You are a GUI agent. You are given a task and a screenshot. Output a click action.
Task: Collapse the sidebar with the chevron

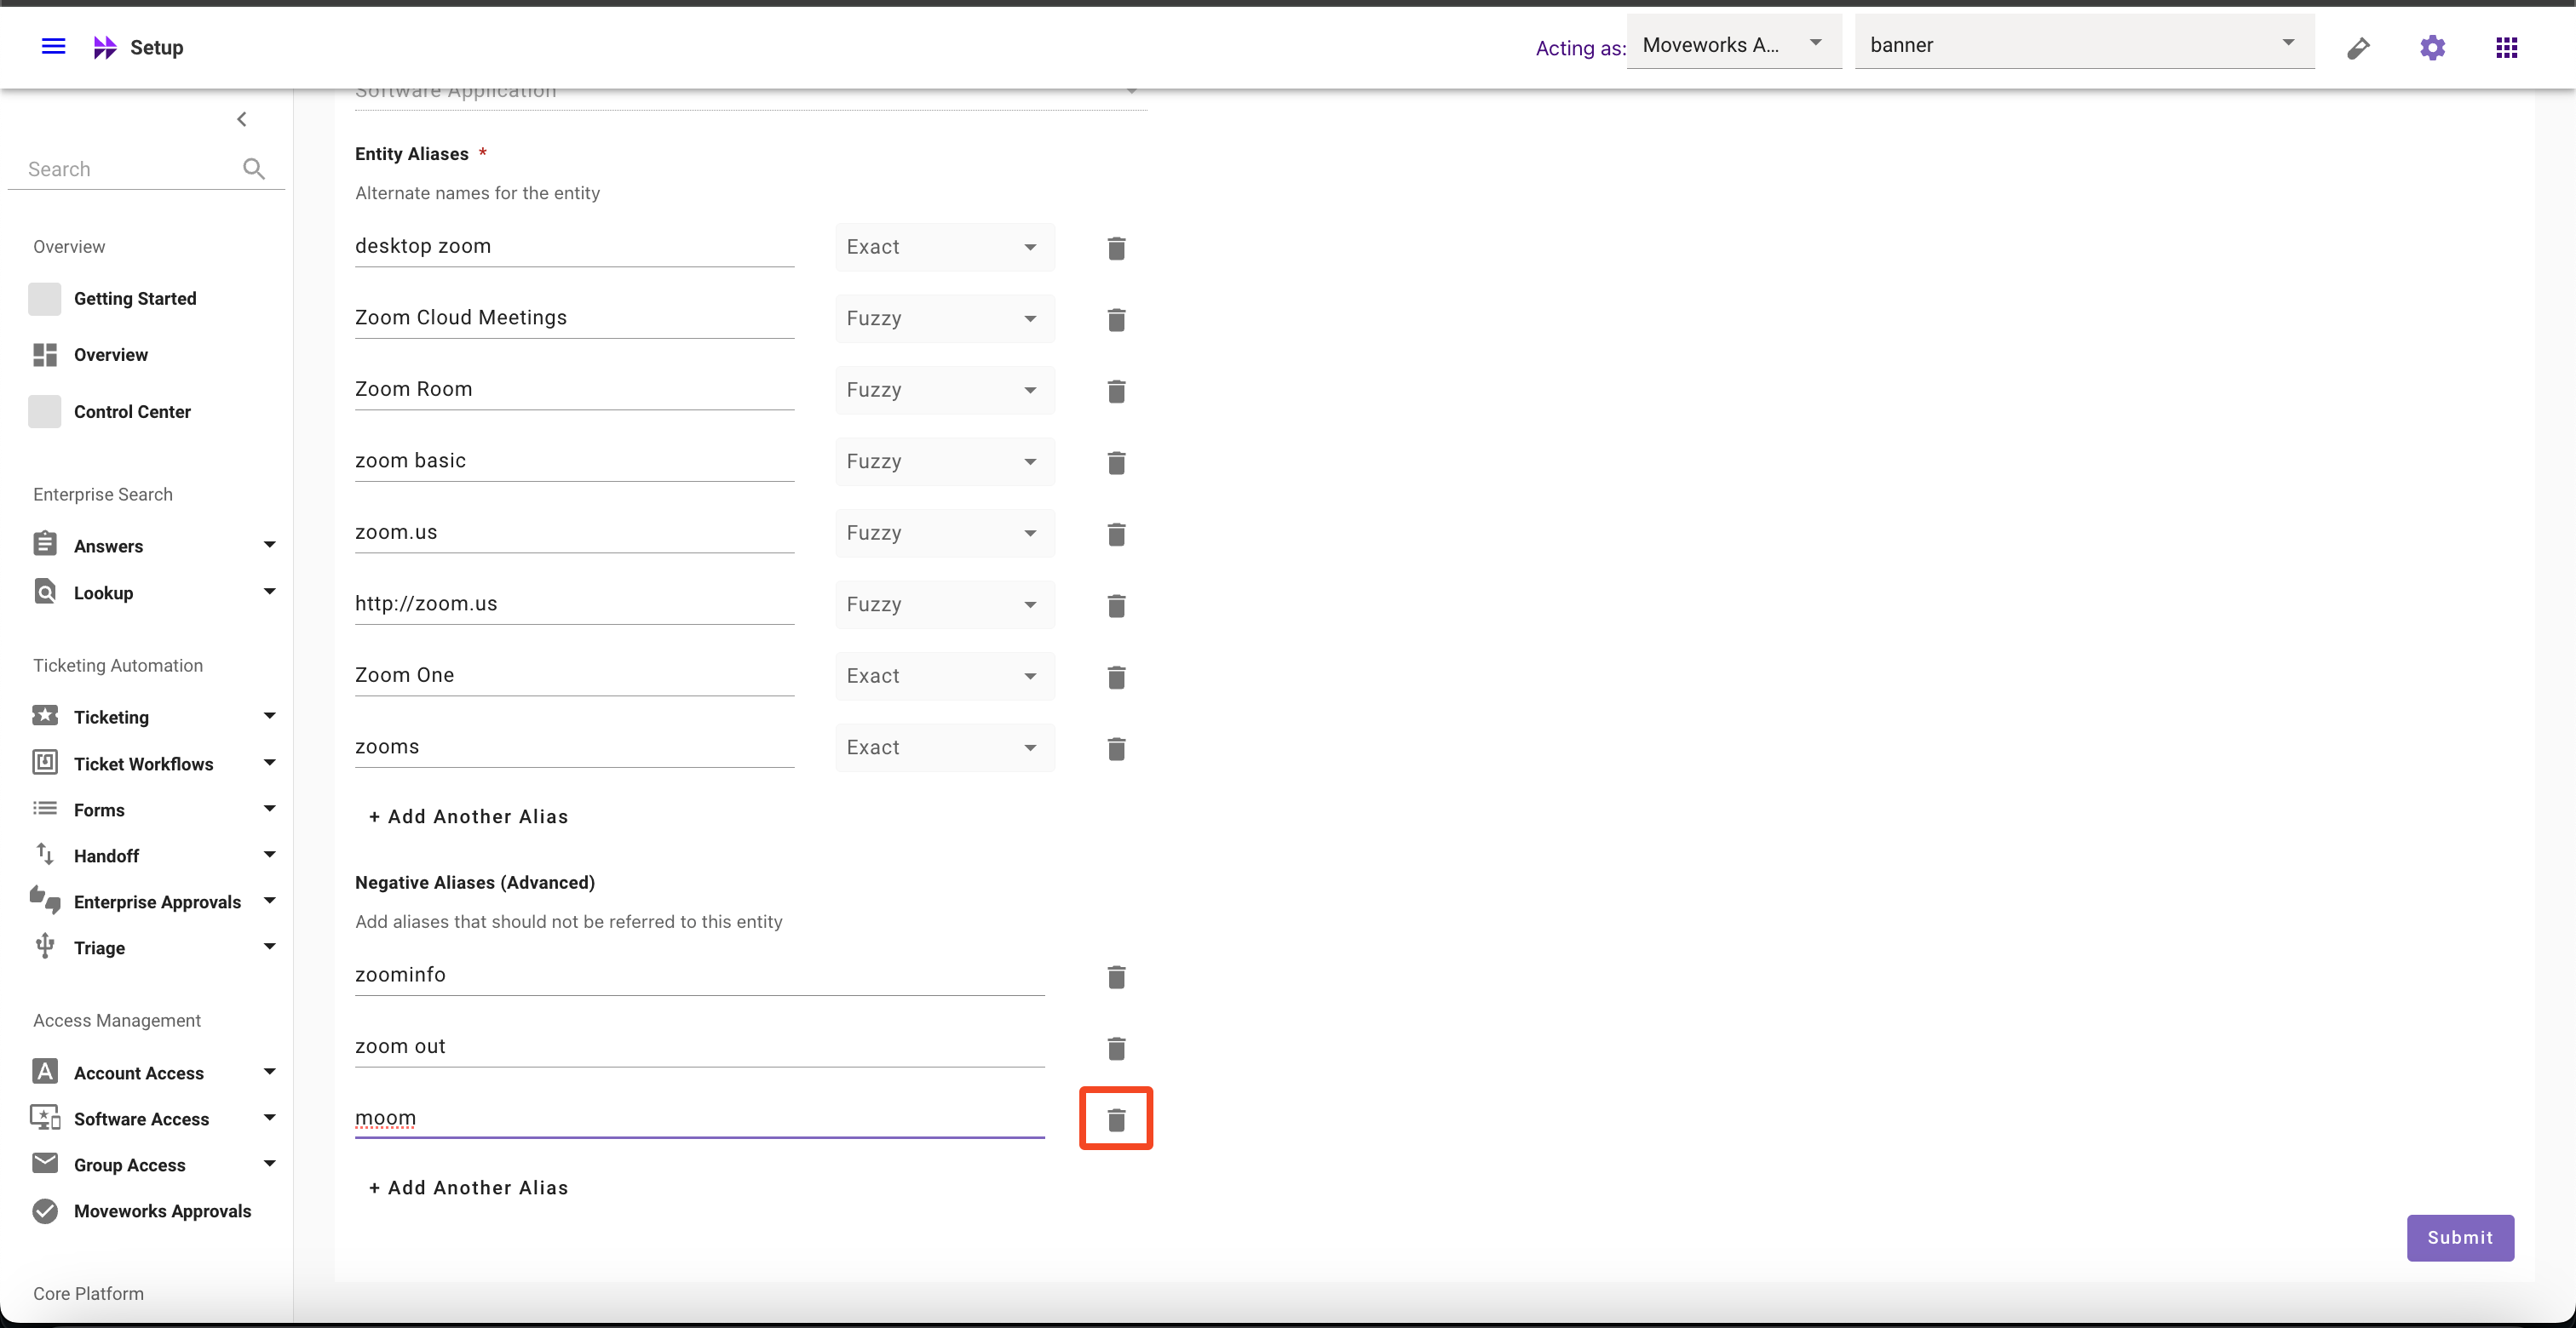241,119
